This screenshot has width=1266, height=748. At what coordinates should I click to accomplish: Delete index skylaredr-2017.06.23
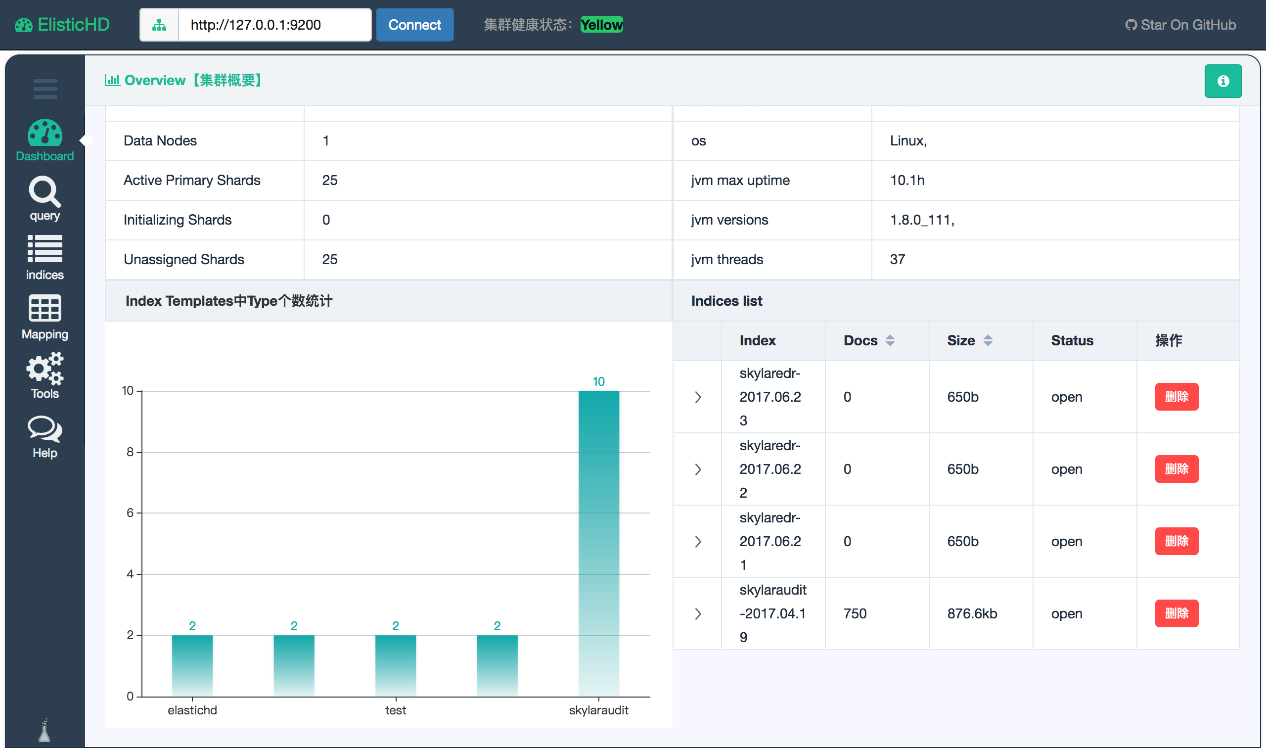click(x=1176, y=397)
